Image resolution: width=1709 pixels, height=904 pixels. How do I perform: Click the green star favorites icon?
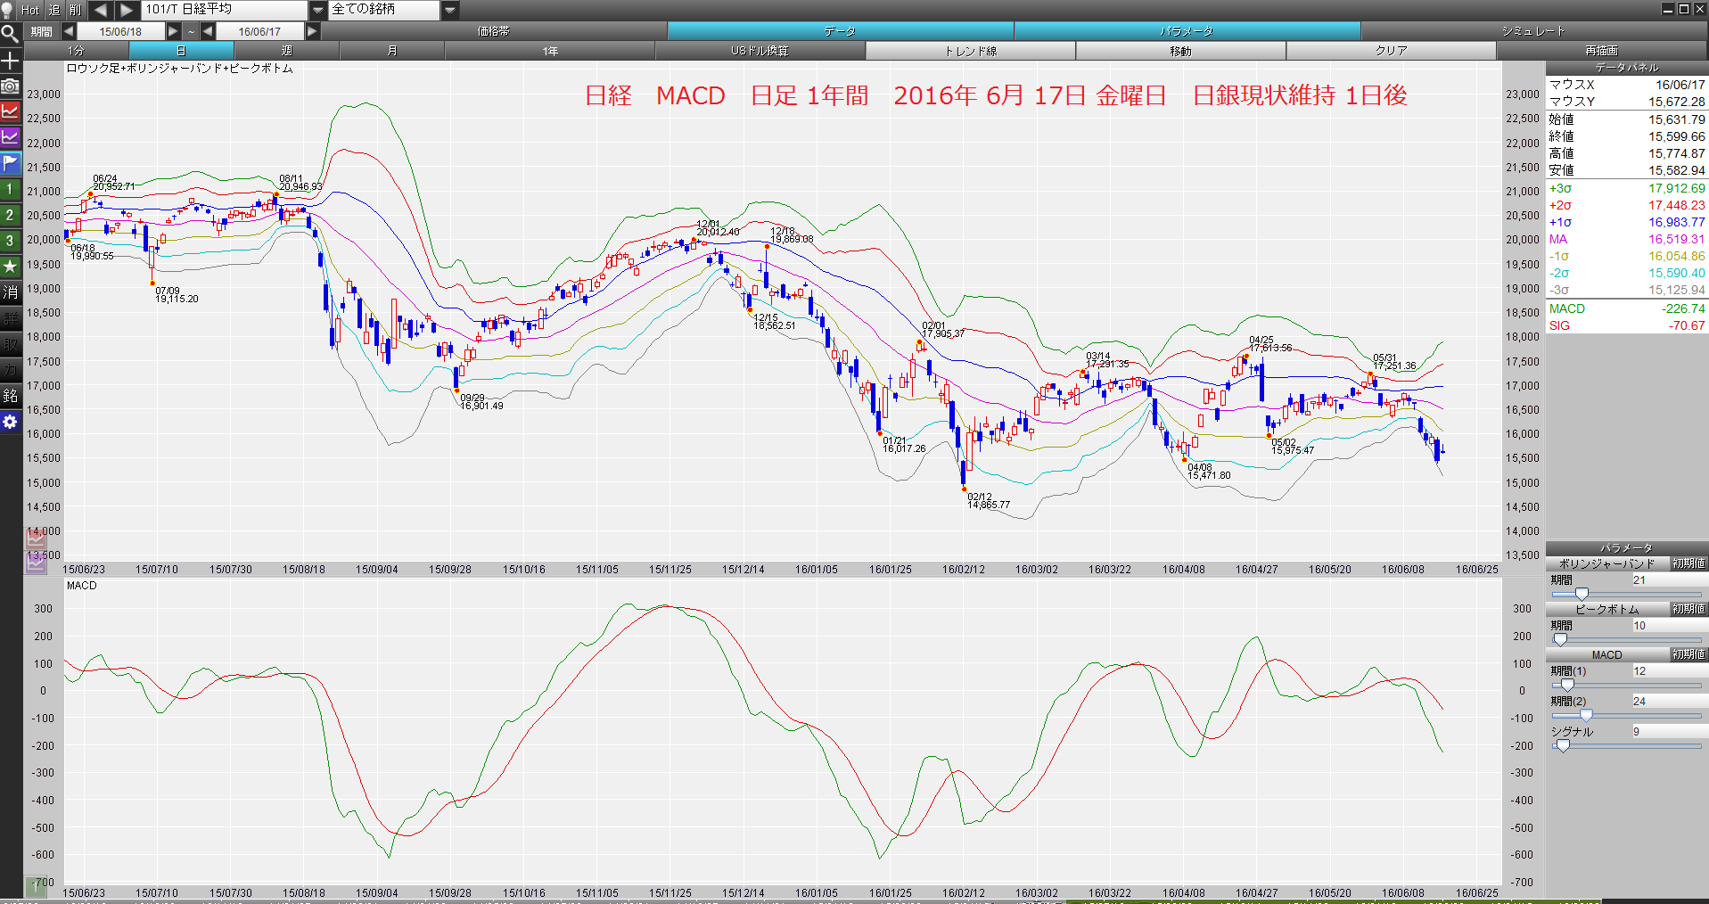tap(10, 267)
